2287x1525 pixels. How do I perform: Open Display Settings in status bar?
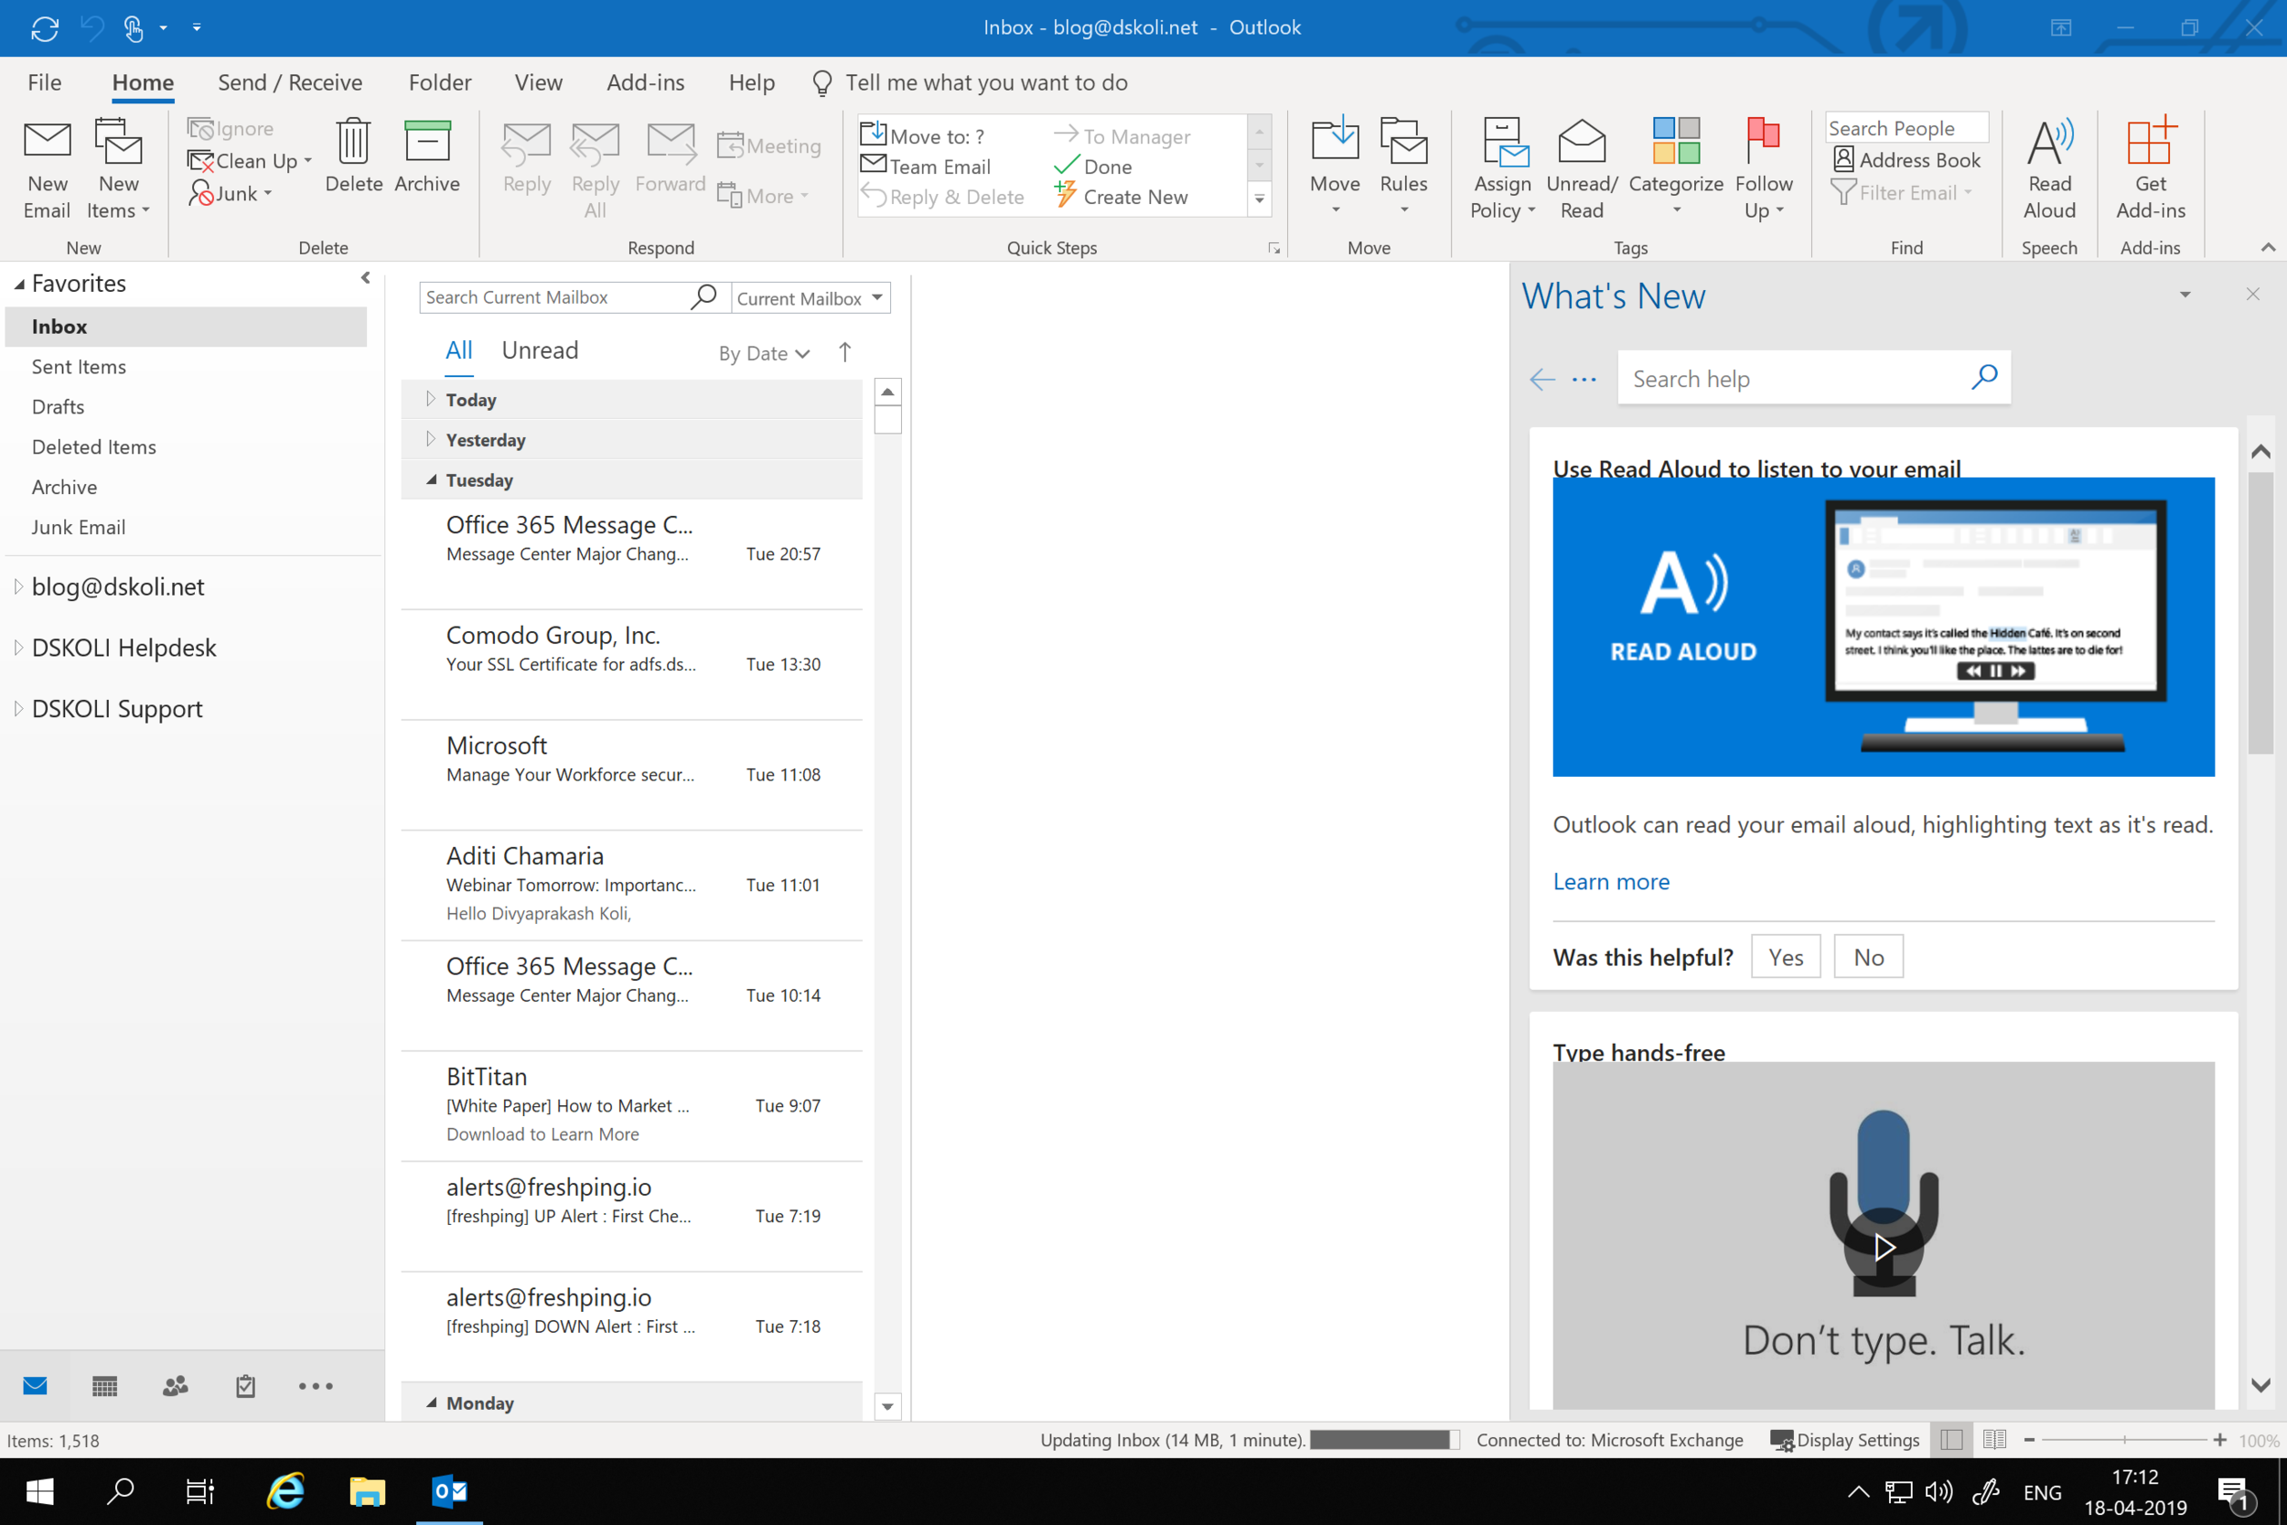pyautogui.click(x=1844, y=1439)
